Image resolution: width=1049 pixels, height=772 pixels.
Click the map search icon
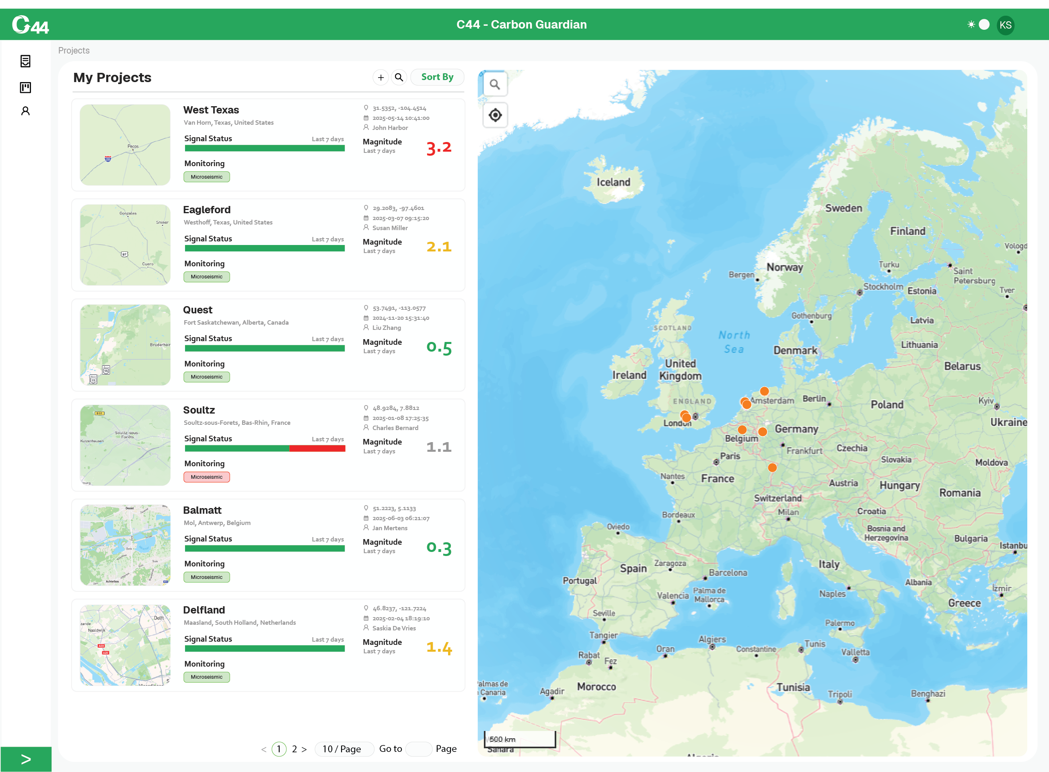tap(495, 84)
